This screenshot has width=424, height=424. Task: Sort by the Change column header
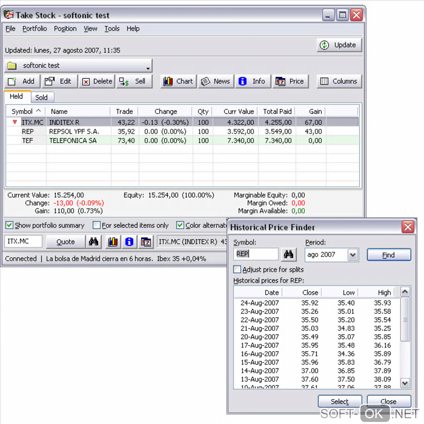point(165,111)
